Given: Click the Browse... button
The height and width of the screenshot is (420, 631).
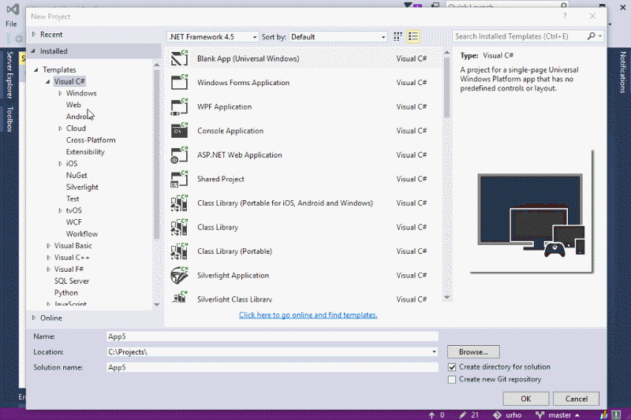Looking at the screenshot, I should (x=473, y=351).
